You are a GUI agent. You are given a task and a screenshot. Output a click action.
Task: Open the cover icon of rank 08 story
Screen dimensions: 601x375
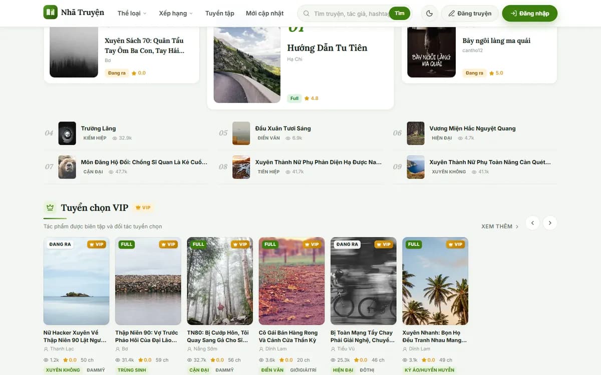[x=241, y=167]
